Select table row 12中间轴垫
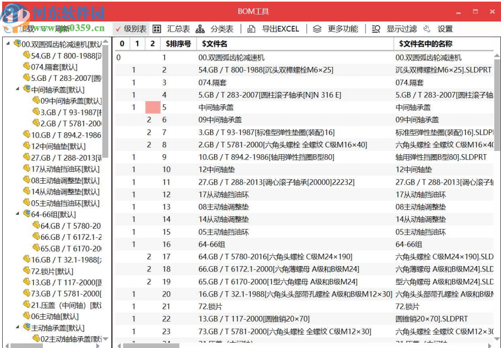This screenshot has height=348, width=501. 304,170
